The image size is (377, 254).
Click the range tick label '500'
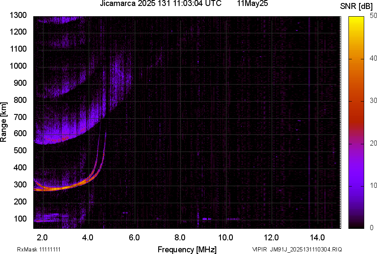[20, 150]
